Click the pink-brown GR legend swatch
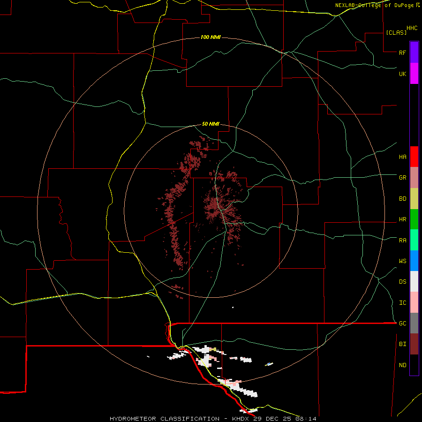Image resolution: width=422 pixels, height=422 pixels. click(414, 178)
